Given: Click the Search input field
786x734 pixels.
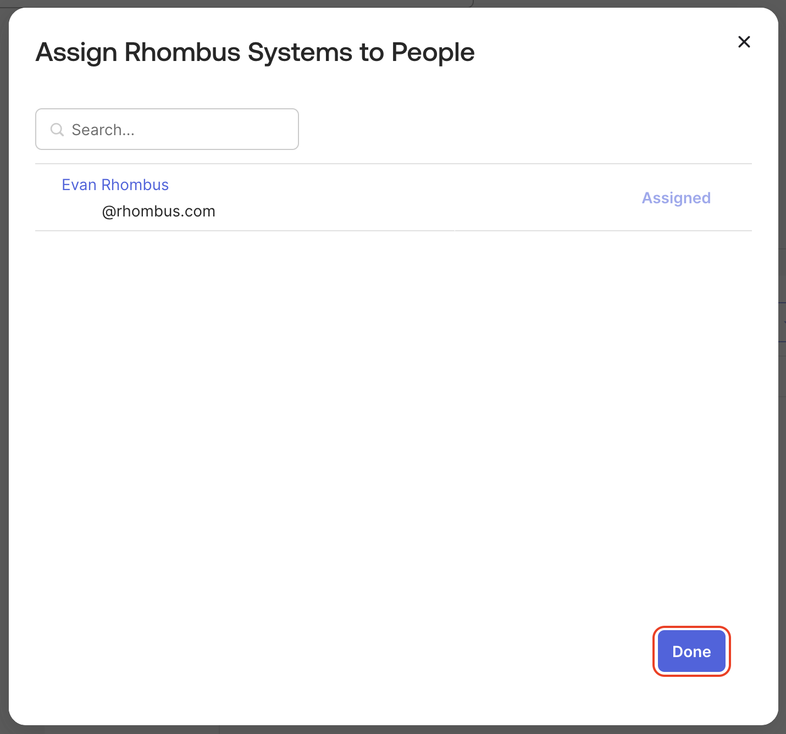Looking at the screenshot, I should click(x=167, y=129).
